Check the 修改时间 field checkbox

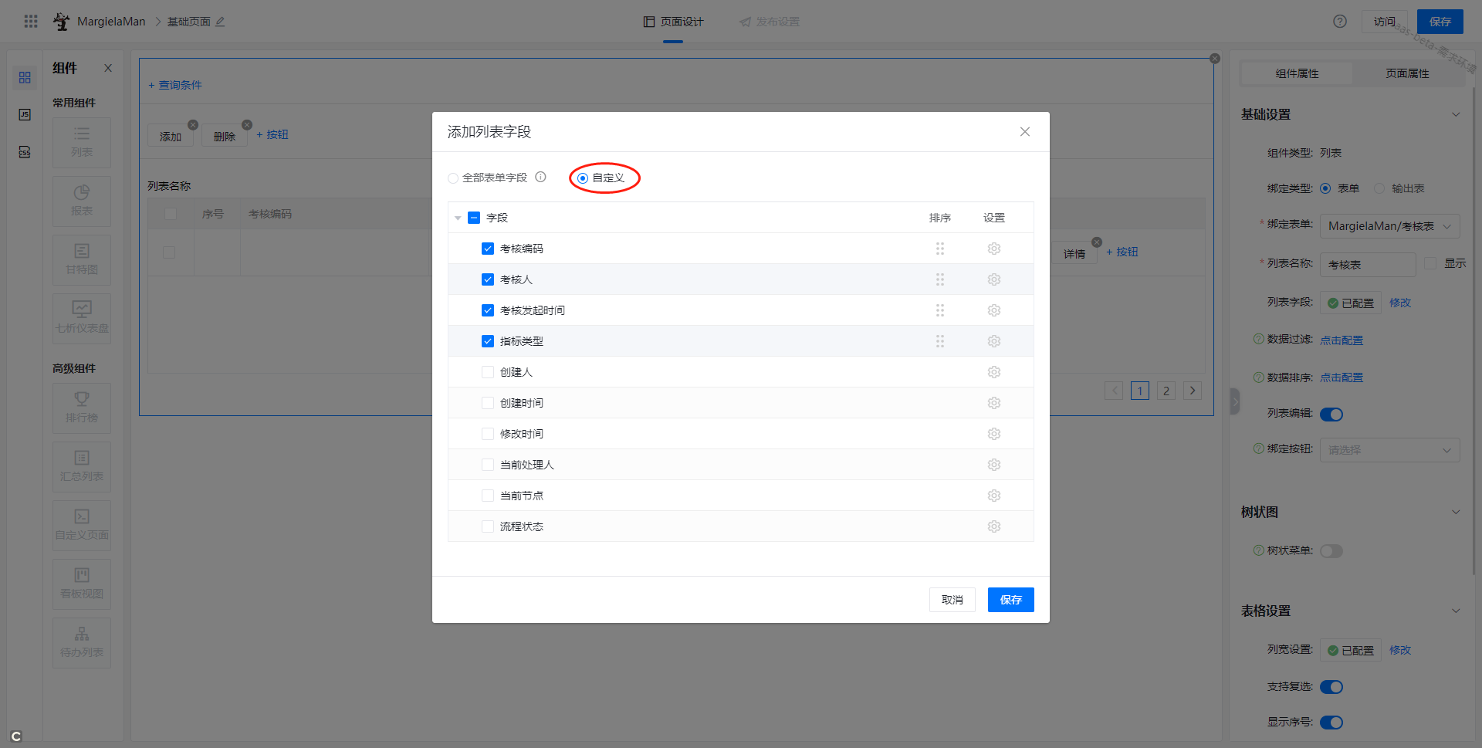(488, 434)
